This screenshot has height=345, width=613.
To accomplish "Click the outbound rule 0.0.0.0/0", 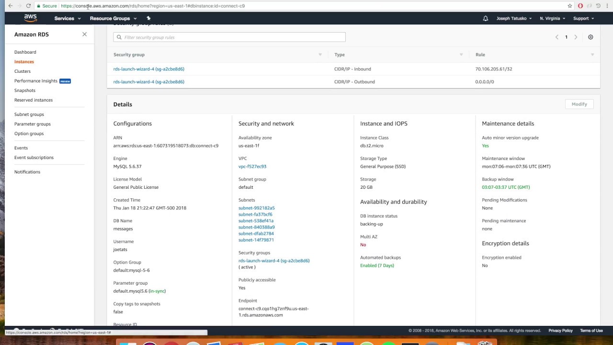I will [485, 81].
